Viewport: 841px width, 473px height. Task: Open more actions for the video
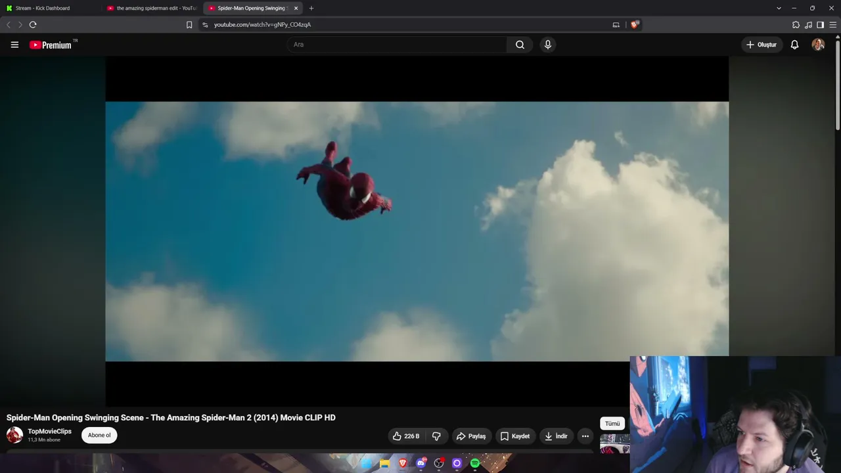[x=585, y=436]
